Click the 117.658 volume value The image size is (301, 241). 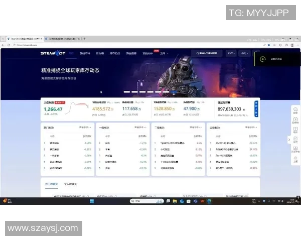[x=130, y=108]
